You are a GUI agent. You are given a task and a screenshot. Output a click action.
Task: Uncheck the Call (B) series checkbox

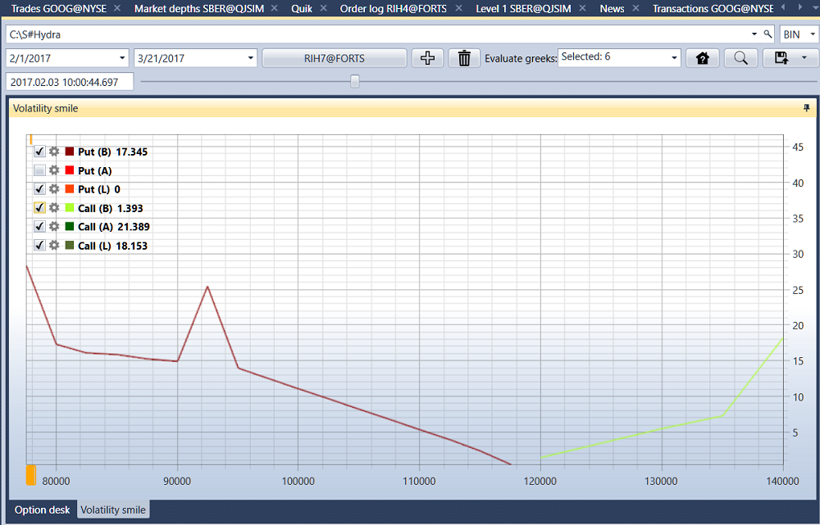click(39, 208)
